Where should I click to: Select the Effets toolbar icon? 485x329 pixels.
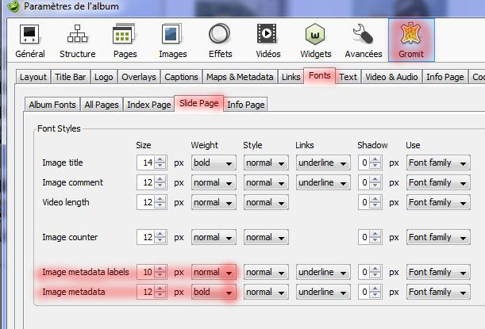[220, 40]
